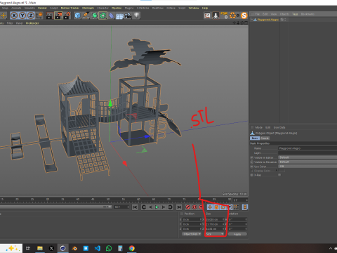Play the animation forwards
Screen dimensions: 337x253
click(x=157, y=207)
